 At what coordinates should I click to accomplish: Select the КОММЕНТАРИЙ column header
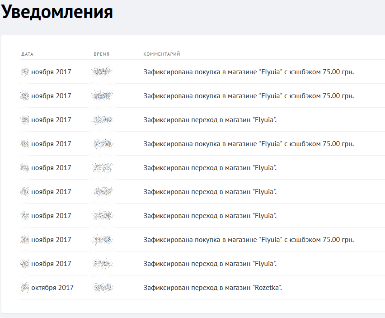(162, 54)
